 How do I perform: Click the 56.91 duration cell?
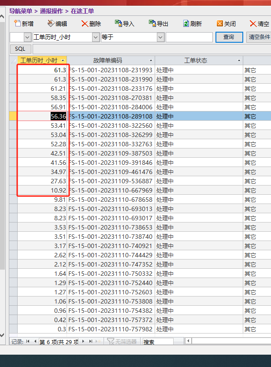42,107
